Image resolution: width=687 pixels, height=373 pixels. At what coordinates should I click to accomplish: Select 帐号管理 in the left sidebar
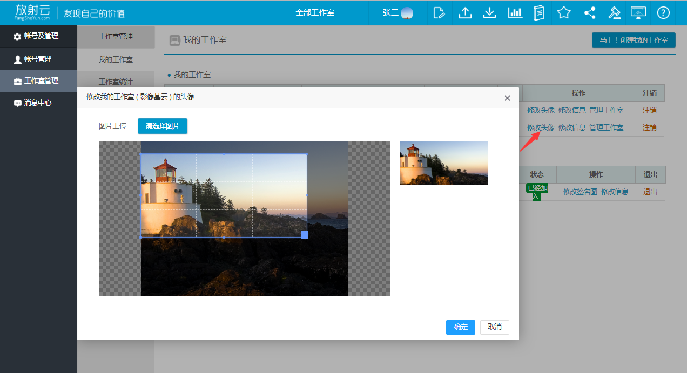38,59
